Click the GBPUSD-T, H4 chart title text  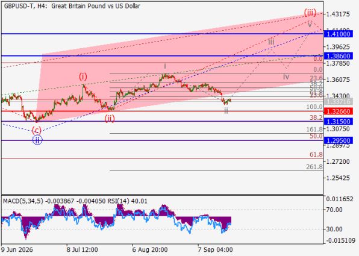tap(72, 6)
